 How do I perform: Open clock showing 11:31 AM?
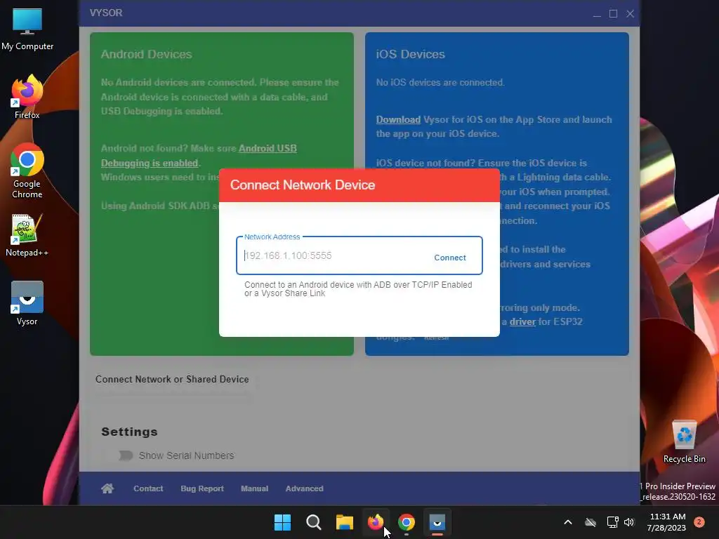pyautogui.click(x=666, y=522)
